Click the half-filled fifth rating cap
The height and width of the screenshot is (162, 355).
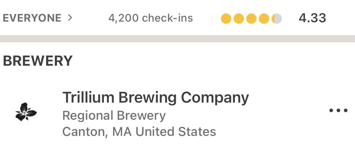(x=276, y=19)
